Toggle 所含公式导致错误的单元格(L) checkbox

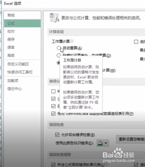pyautogui.click(x=53, y=164)
